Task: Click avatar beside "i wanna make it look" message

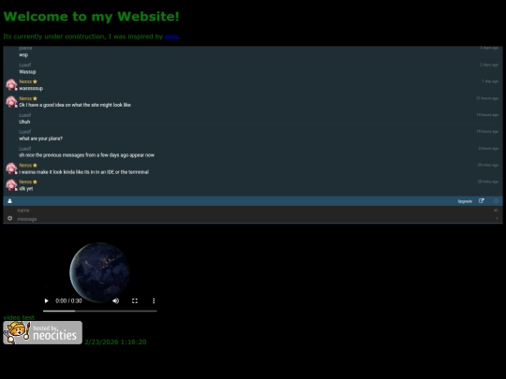Action: coord(11,168)
